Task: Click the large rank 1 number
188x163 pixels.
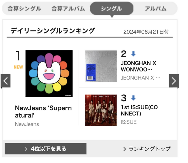Action: [x=18, y=56]
